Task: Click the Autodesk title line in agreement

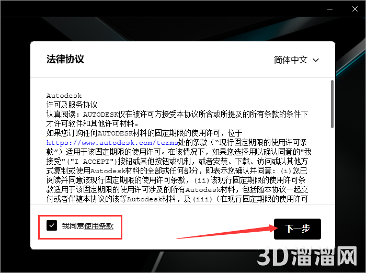Action: (x=64, y=96)
